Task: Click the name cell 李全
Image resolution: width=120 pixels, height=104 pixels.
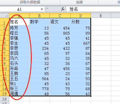Action: pos(19,43)
